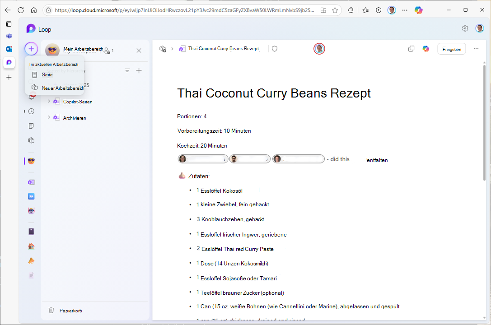
Task: Open profile avatar in Loop header
Action: click(x=479, y=28)
